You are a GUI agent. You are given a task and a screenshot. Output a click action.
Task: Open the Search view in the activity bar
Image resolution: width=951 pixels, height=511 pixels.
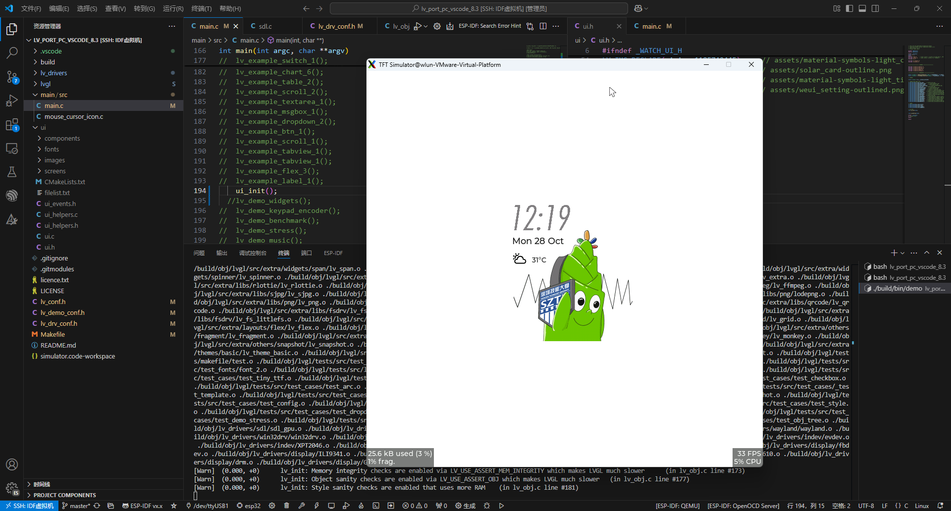coord(12,52)
